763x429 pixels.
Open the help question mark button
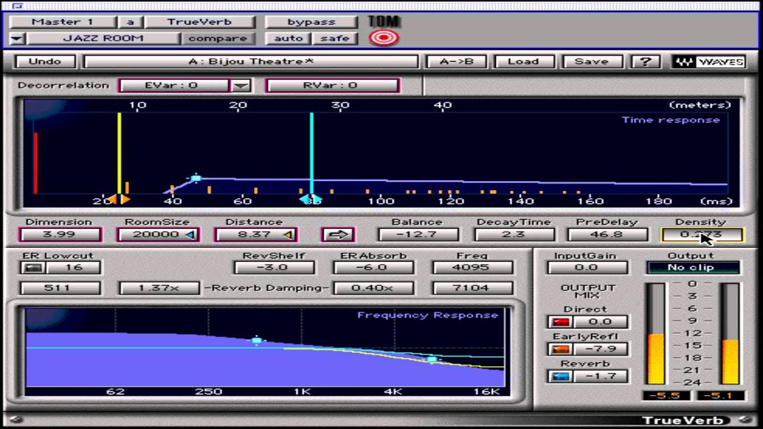645,61
